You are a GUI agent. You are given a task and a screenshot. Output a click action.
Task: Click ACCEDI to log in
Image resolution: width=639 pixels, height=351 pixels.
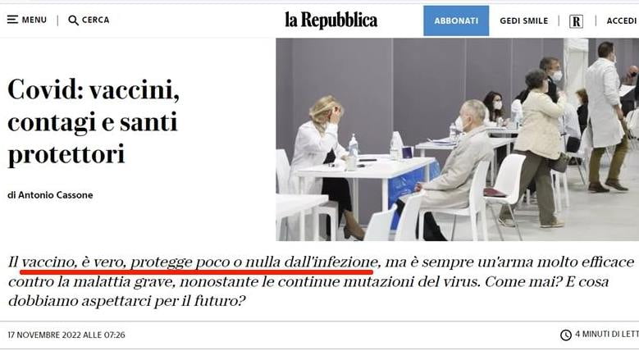[x=622, y=21]
